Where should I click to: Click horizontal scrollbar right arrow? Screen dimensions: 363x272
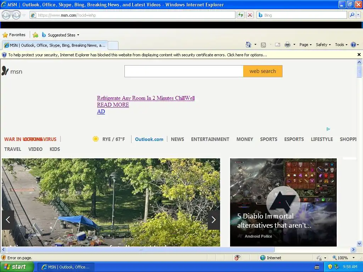click(353, 250)
